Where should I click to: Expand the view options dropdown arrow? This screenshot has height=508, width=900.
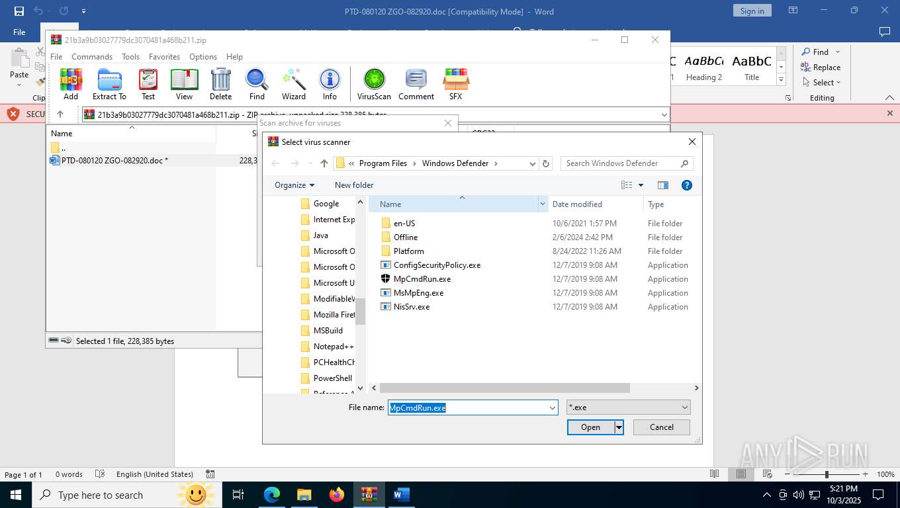click(x=641, y=185)
